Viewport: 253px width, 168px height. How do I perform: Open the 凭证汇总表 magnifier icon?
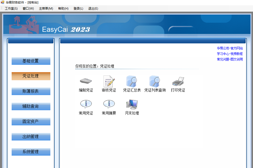(x=132, y=81)
